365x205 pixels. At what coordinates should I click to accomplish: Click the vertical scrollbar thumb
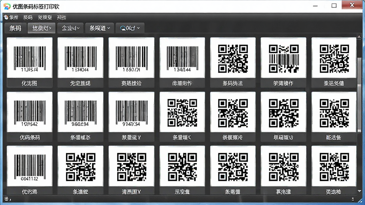[359, 95]
